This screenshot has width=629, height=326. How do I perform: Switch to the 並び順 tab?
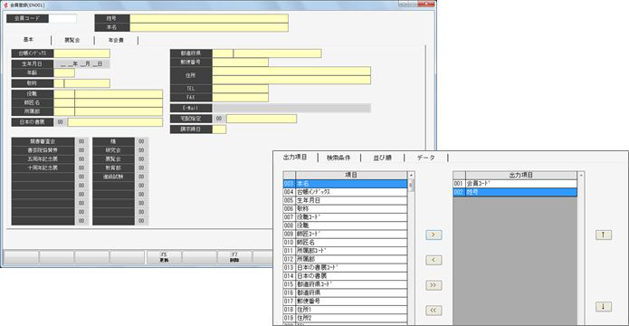click(x=382, y=158)
